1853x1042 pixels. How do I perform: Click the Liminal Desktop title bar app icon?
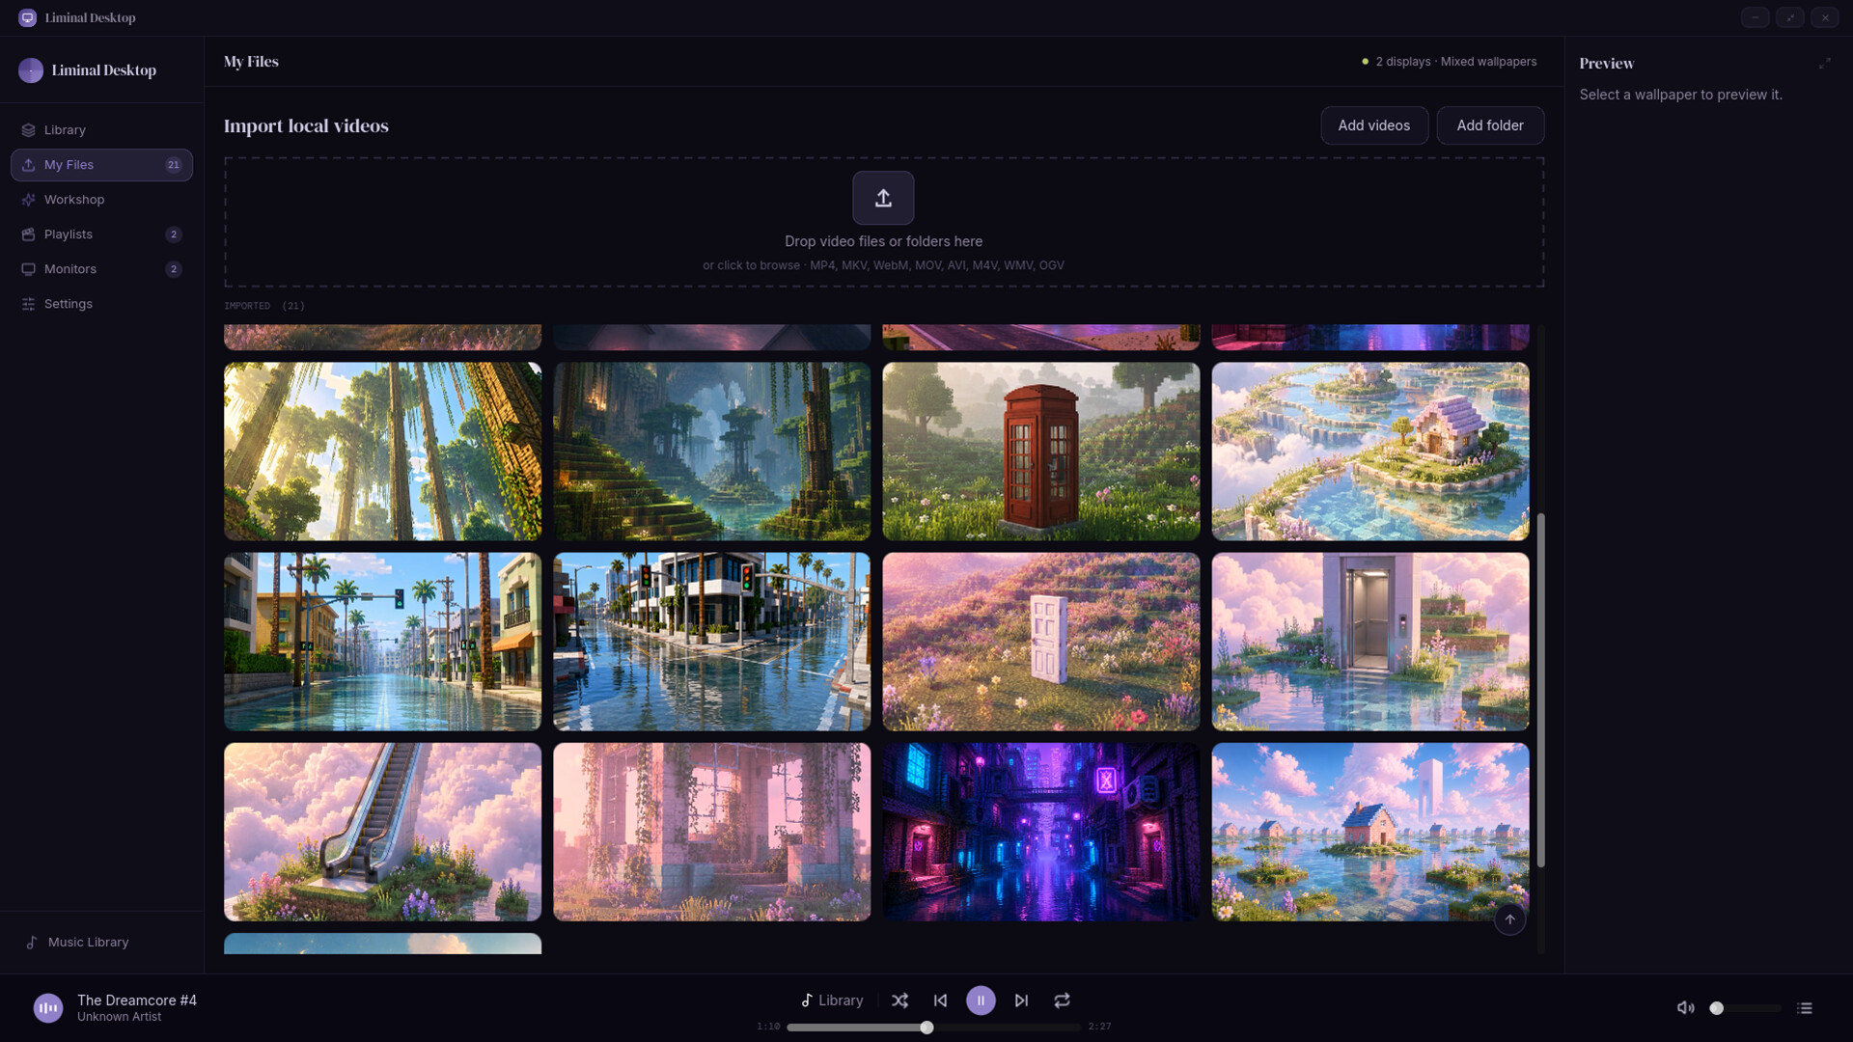27,17
